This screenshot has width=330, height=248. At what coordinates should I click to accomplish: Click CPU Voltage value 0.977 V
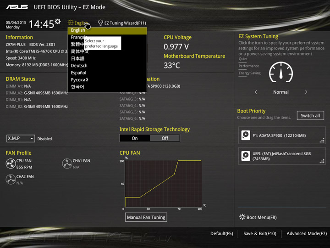176,46
